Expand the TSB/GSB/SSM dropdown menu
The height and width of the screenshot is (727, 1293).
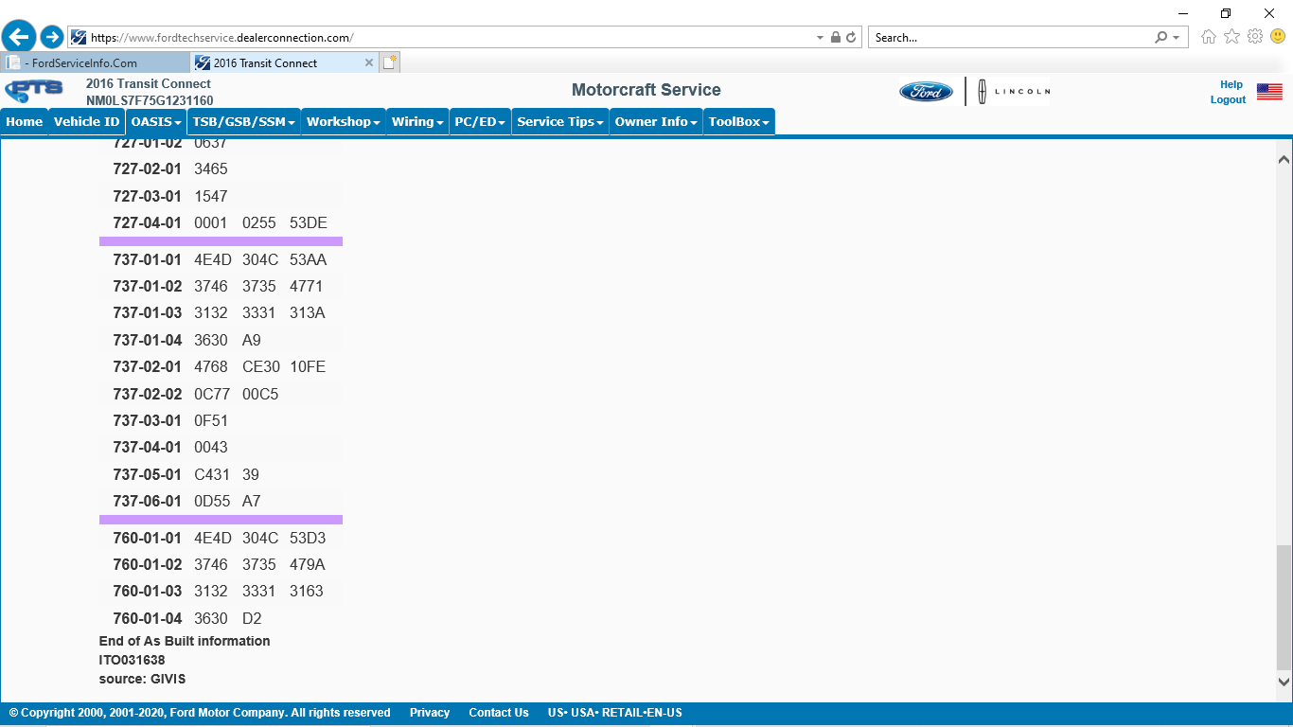[244, 122]
